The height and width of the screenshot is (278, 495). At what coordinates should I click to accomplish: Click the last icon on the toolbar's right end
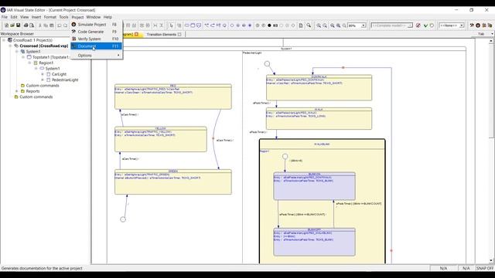(490, 25)
